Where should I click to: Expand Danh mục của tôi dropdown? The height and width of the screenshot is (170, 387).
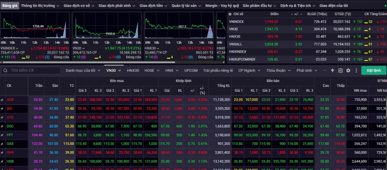pos(83,71)
